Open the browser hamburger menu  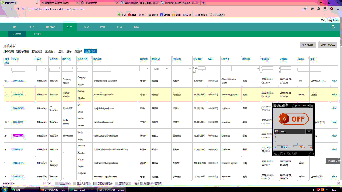click(x=338, y=9)
